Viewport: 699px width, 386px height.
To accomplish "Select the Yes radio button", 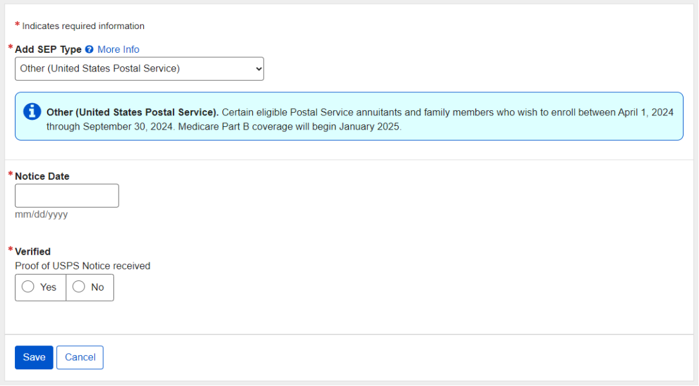I will 28,287.
